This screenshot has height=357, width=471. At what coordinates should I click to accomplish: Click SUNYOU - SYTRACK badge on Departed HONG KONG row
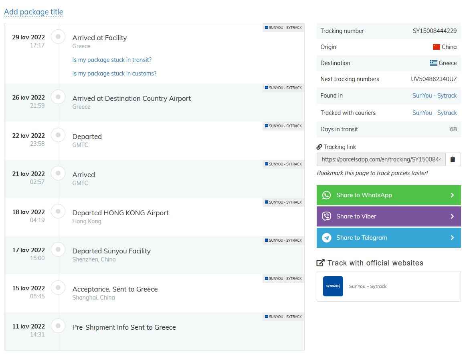283,202
